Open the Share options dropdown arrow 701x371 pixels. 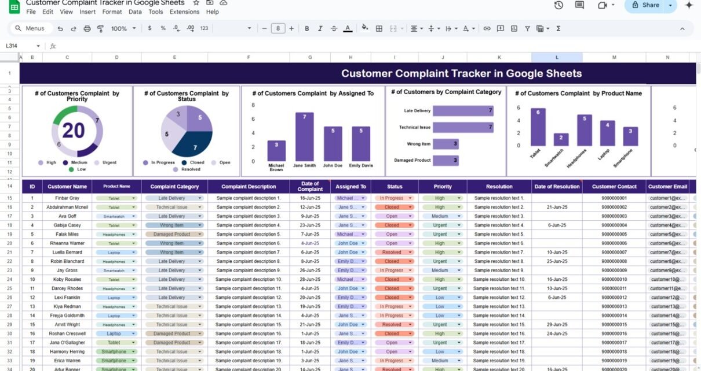671,5
